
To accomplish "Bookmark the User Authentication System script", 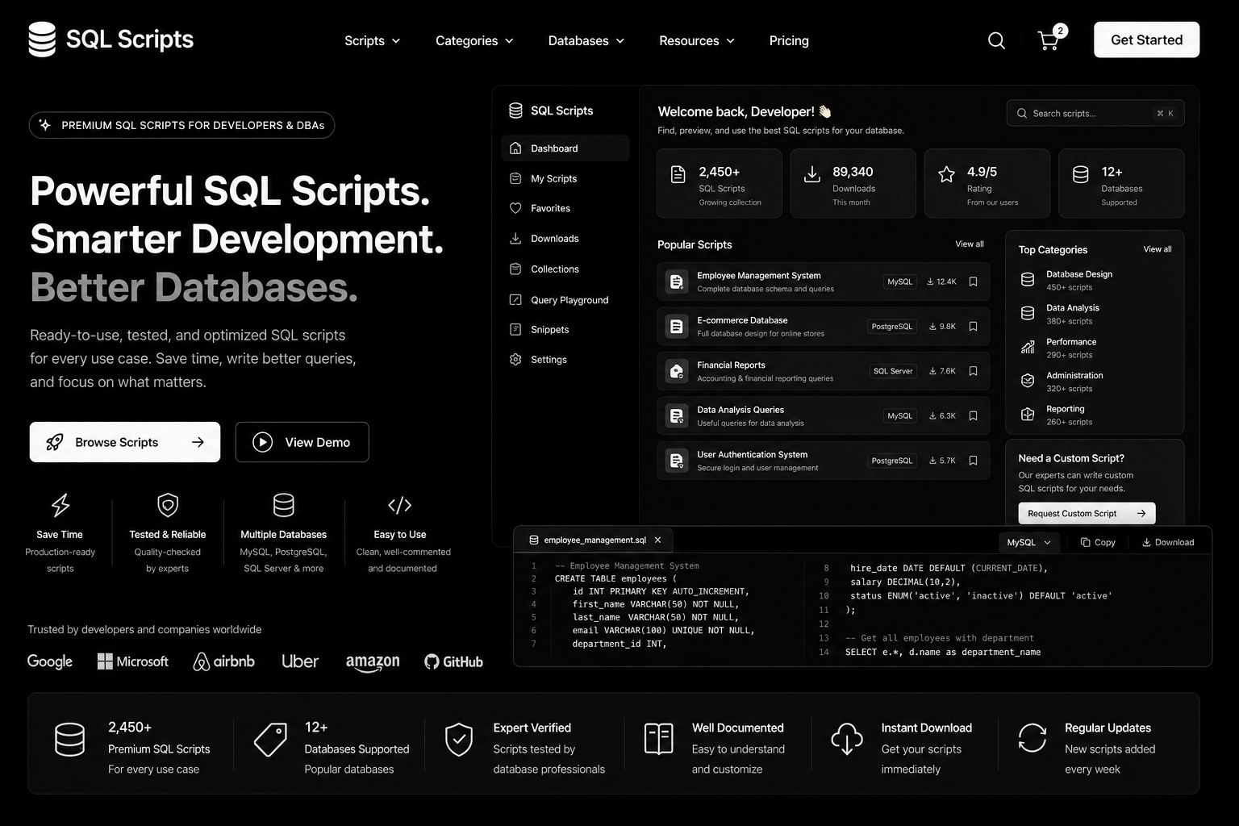I will pyautogui.click(x=973, y=461).
